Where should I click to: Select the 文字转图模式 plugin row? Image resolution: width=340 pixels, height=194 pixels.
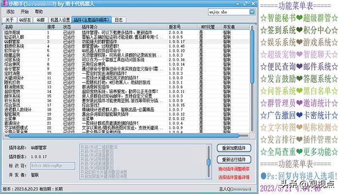pos(127,128)
